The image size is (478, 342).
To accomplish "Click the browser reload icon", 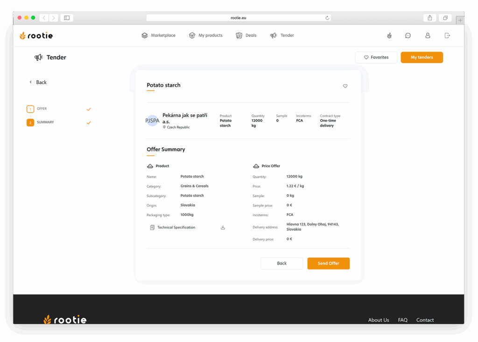I will coord(327,18).
